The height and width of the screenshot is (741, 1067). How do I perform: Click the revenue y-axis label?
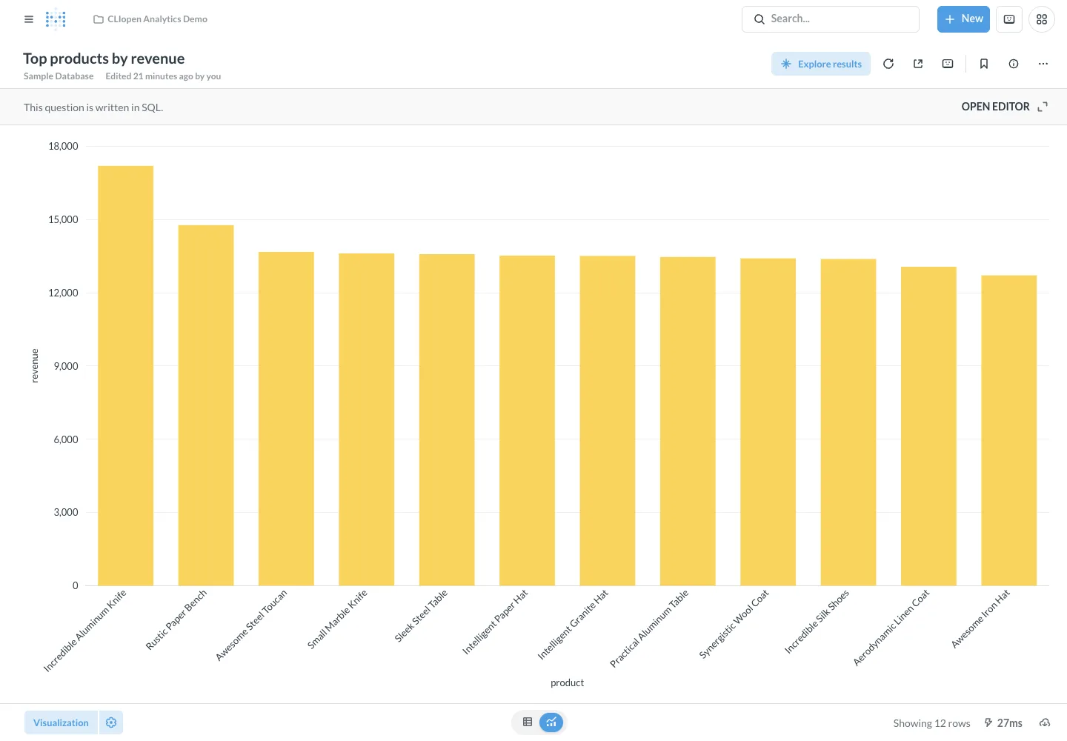[x=34, y=365]
